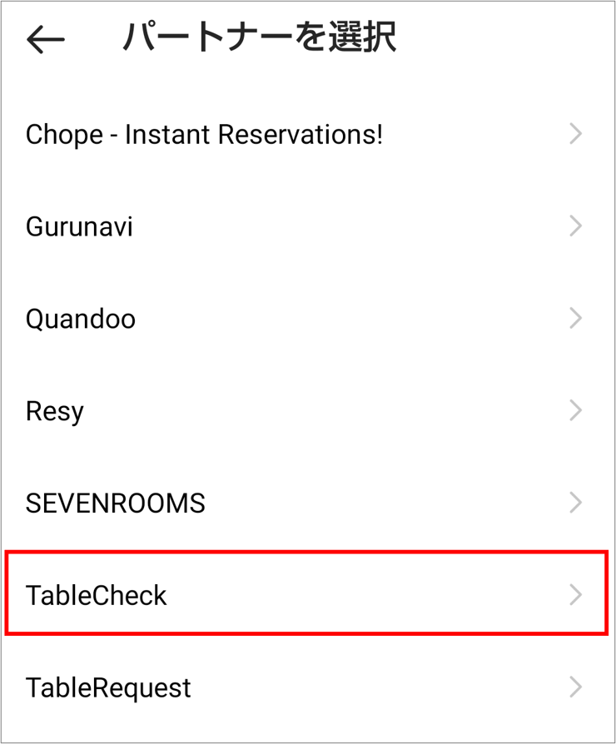
Task: Choose the TableRequest partner label
Action: (108, 687)
